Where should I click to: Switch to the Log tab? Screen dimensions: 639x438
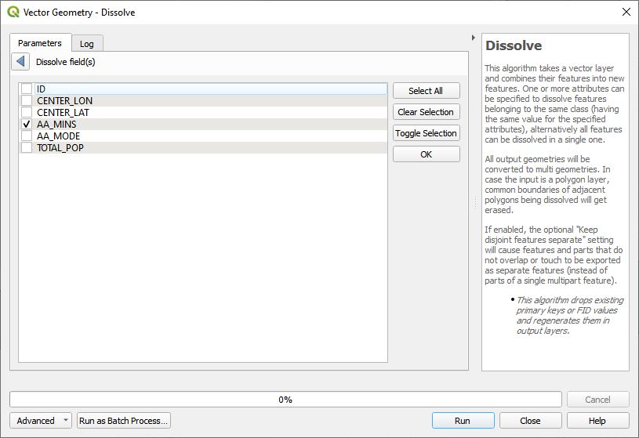(x=87, y=44)
